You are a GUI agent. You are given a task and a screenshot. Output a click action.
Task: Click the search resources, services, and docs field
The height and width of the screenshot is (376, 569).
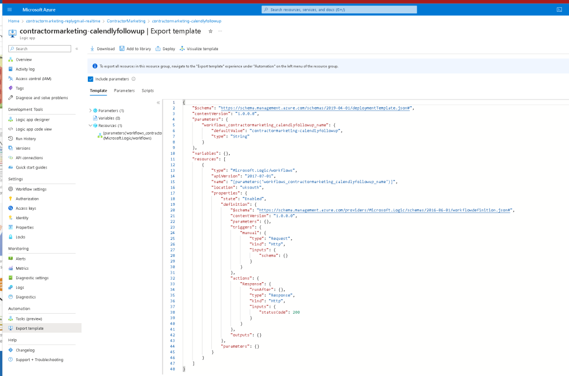pos(339,10)
